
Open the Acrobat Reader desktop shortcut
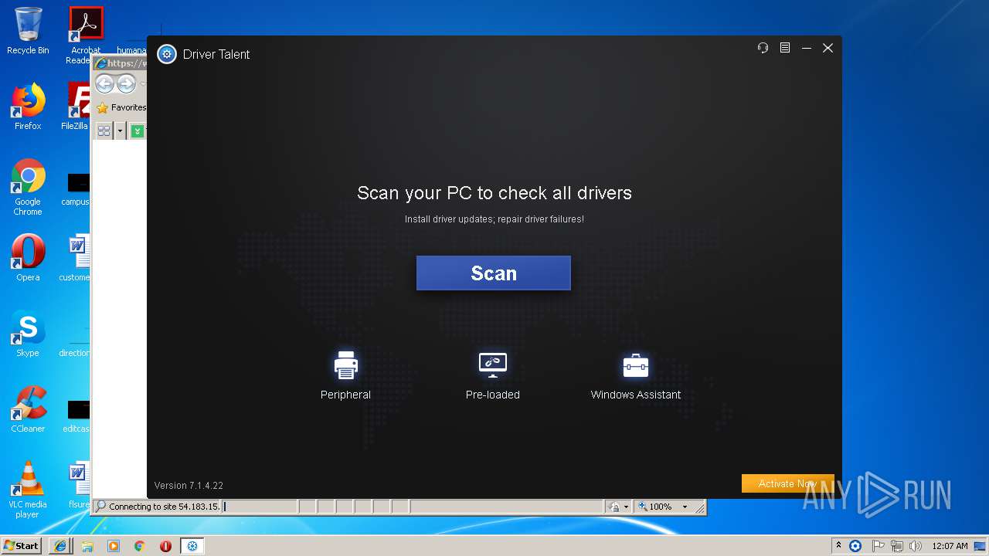click(86, 36)
